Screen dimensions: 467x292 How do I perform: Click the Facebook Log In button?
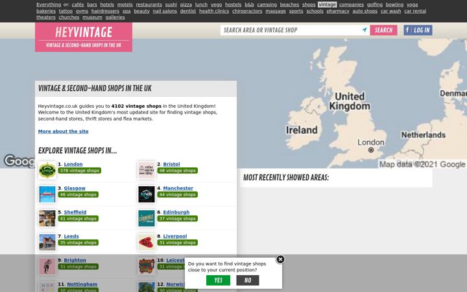pos(418,30)
